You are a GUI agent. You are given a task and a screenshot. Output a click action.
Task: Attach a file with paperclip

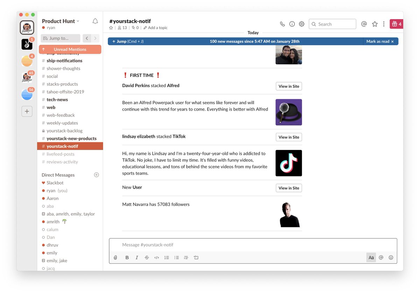115,258
